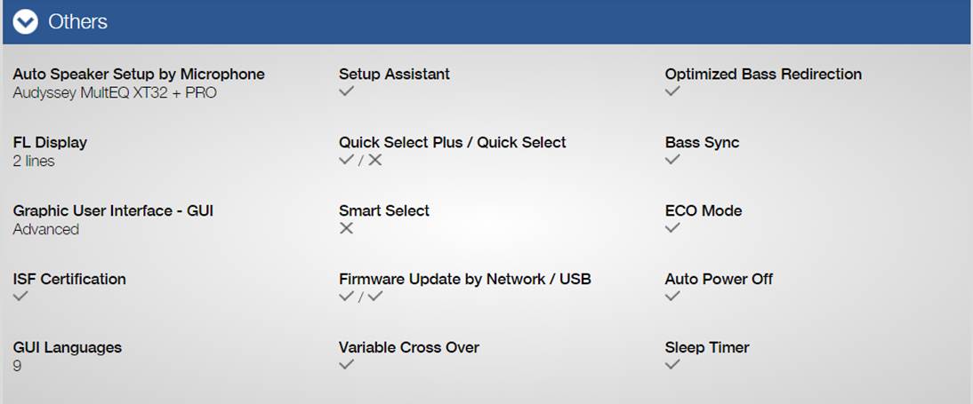Click the Advanced value under GUI
This screenshot has width=973, height=404.
click(x=46, y=229)
